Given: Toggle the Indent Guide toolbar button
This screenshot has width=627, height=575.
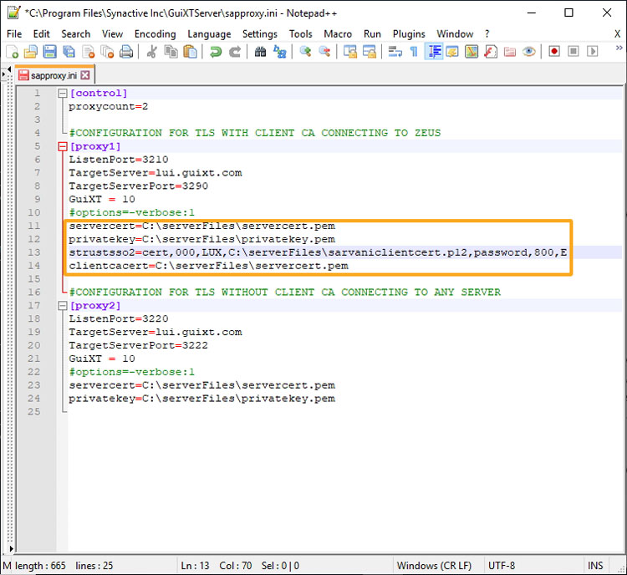Looking at the screenshot, I should tap(434, 52).
